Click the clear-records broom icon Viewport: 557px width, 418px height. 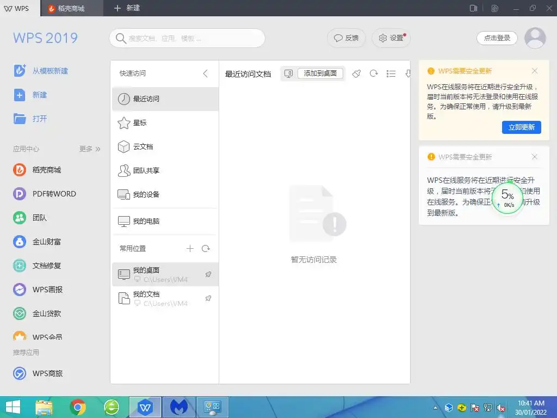[x=356, y=73]
